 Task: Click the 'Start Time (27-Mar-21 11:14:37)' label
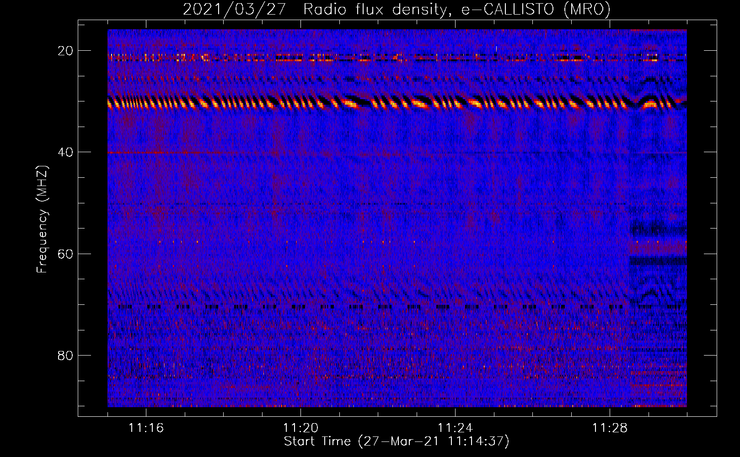397,441
